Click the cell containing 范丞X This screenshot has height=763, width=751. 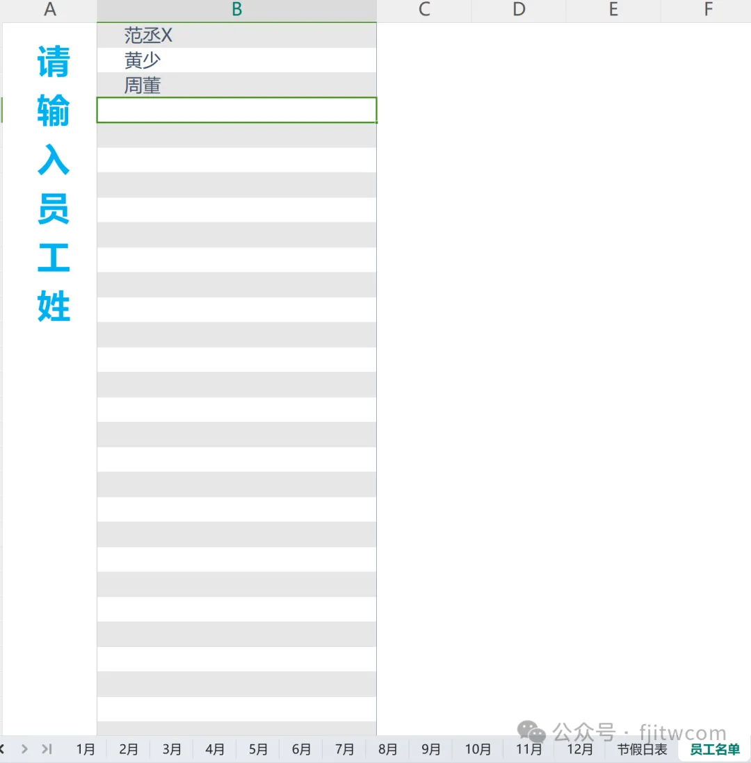tap(236, 35)
